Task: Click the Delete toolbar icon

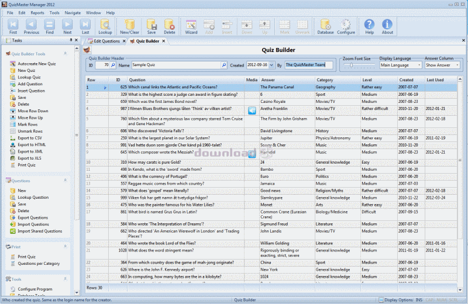Action: [x=169, y=26]
